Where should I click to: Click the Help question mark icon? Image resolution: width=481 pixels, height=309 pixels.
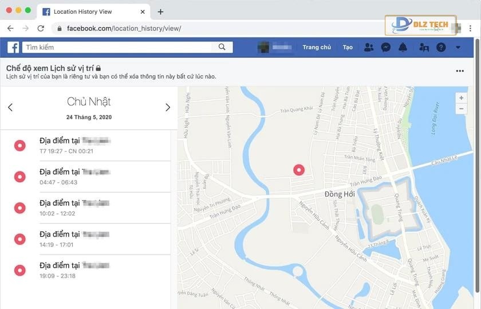click(440, 48)
